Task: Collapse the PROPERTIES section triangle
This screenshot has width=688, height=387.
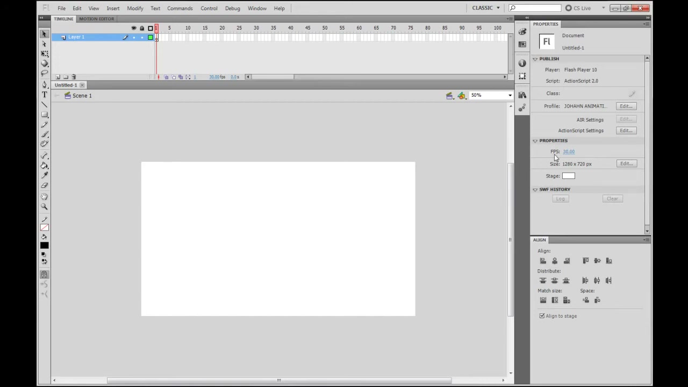Action: click(535, 140)
